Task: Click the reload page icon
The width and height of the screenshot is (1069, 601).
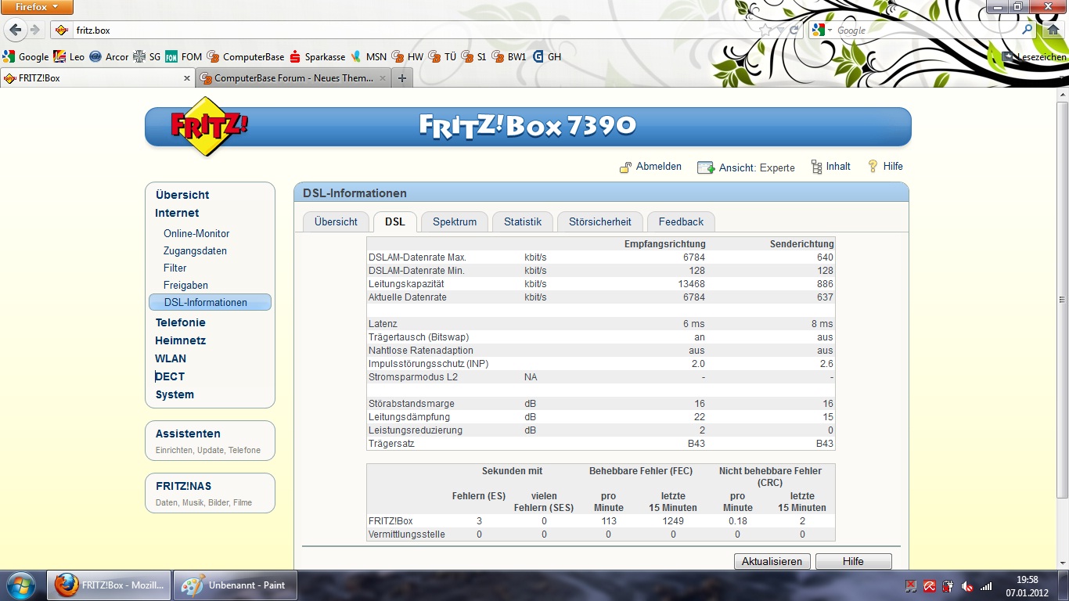Action: point(794,30)
